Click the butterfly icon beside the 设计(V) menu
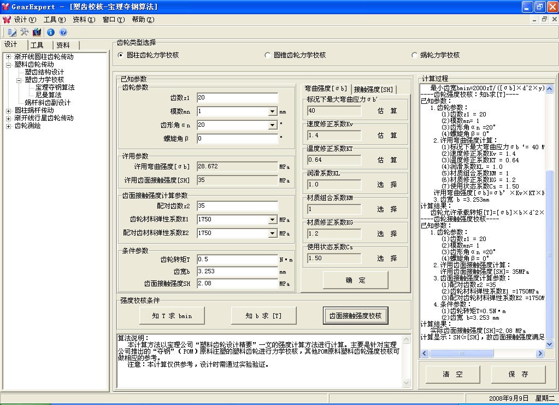559x405 pixels. click(x=7, y=20)
